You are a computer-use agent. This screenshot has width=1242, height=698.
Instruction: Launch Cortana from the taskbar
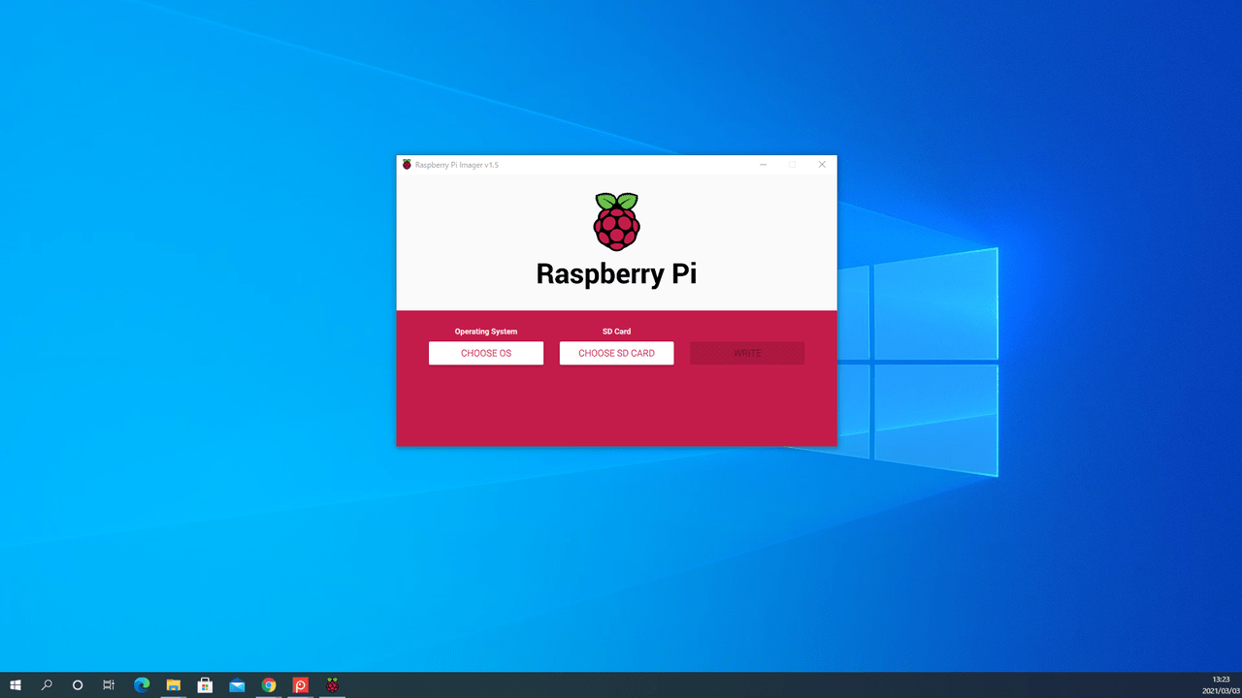tap(78, 685)
